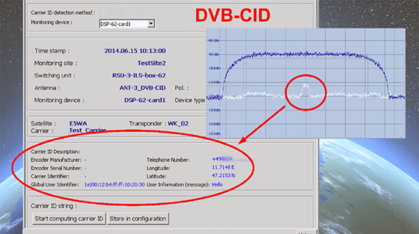
Task: Click Store in configuration button
Action: tap(138, 219)
